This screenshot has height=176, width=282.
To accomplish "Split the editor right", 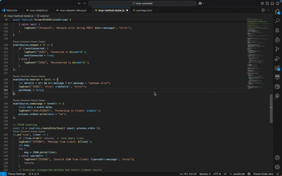I will [x=263, y=10].
